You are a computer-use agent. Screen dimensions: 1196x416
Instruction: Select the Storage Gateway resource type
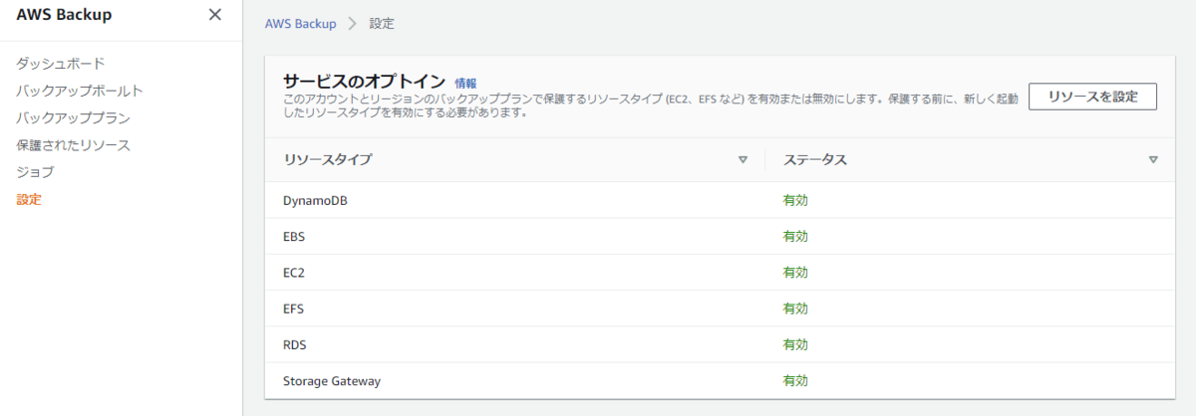coord(332,380)
